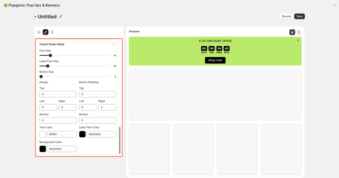Edit the Background Color hex field
Image resolution: width=339 pixels, height=178 pixels.
[62, 149]
